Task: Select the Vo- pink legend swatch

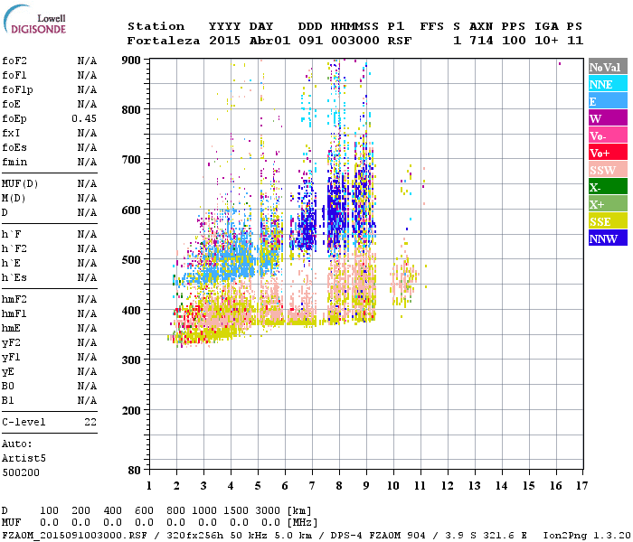Action: 608,135
